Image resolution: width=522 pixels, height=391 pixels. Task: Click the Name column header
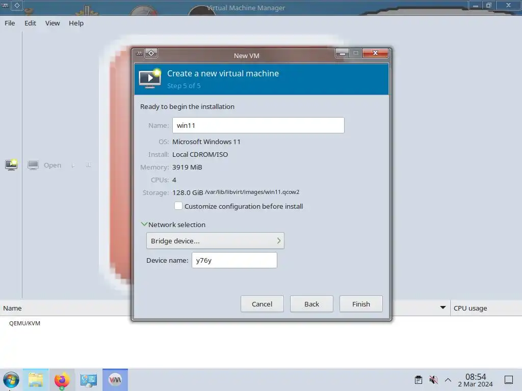[x=12, y=308]
